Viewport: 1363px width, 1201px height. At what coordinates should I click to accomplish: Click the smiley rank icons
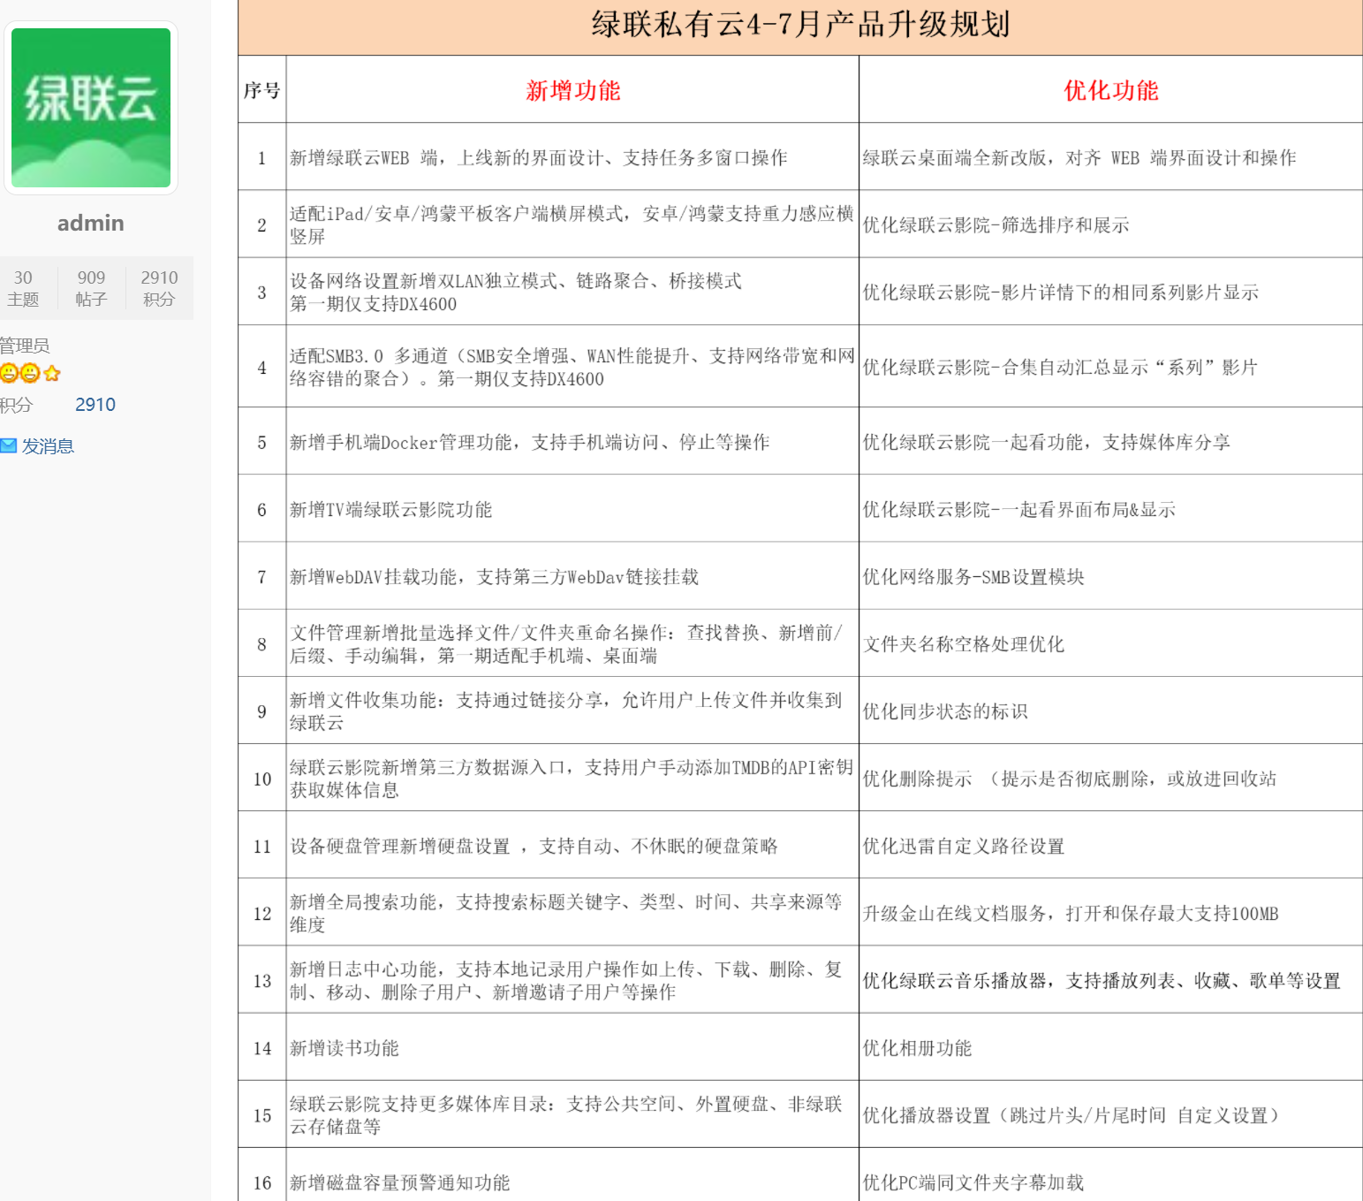[19, 373]
